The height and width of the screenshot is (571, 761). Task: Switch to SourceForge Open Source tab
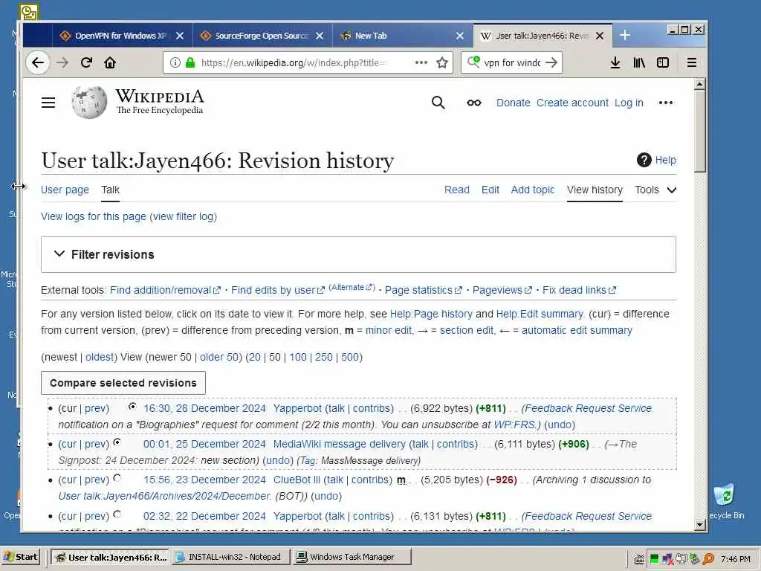pyautogui.click(x=262, y=36)
